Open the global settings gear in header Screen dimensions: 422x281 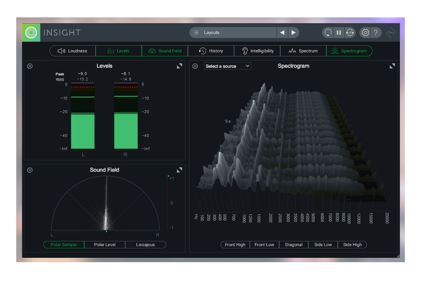coord(365,33)
